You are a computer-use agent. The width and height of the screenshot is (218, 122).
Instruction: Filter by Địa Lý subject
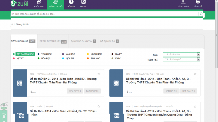tap(119, 54)
